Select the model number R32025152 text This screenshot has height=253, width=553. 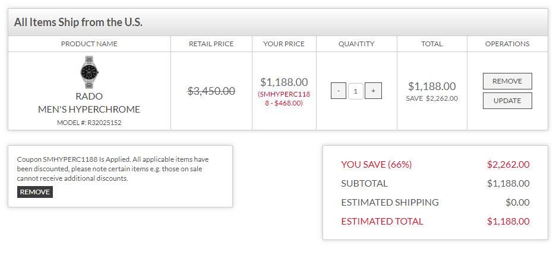[x=89, y=123]
